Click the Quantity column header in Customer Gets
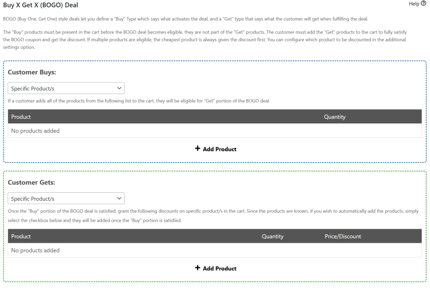Viewport: 430px width, 291px height. (273, 236)
